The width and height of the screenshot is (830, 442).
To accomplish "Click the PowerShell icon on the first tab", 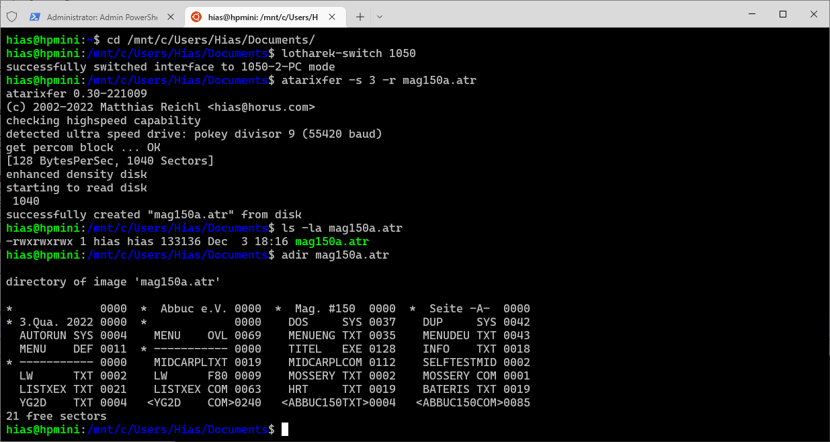I will point(34,16).
